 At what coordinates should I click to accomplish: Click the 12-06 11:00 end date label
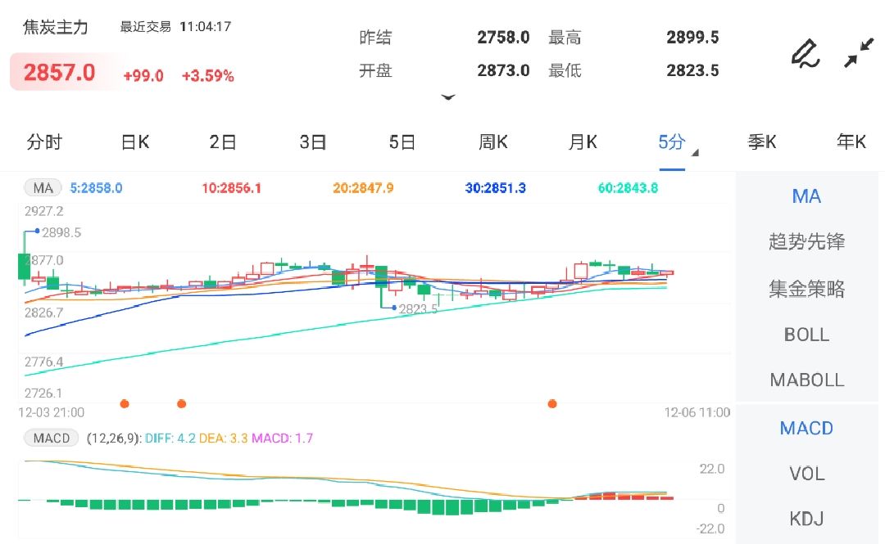pos(697,412)
